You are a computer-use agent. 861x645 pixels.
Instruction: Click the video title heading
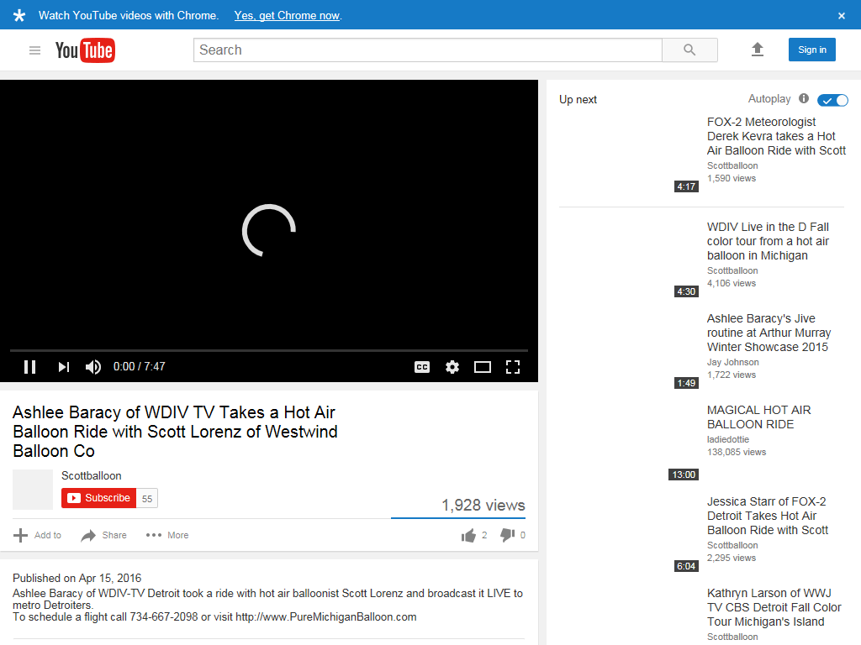(x=175, y=432)
